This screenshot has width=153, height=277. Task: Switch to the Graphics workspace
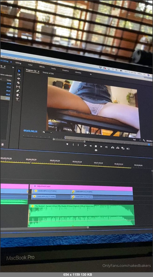(65, 70)
